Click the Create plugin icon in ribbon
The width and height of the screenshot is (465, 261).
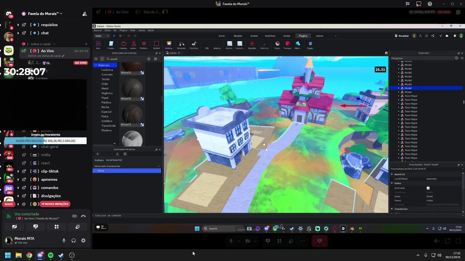[111, 44]
